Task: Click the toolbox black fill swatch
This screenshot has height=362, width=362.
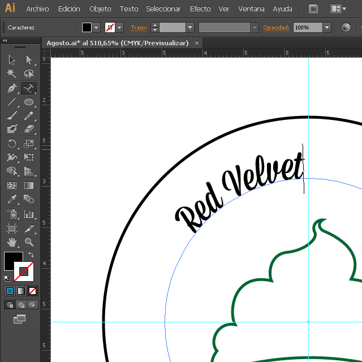Action: click(x=11, y=258)
